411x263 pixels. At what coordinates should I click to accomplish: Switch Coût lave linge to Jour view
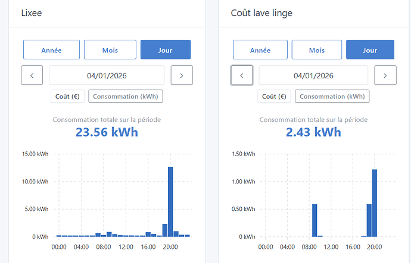(x=370, y=50)
